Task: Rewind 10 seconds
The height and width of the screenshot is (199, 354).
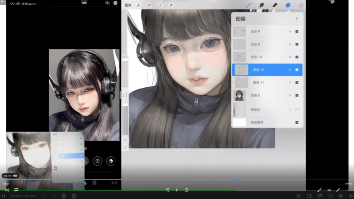Action: (x=168, y=190)
